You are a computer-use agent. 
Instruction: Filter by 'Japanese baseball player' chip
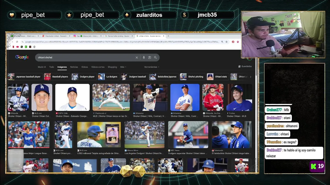pyautogui.click(x=24, y=77)
